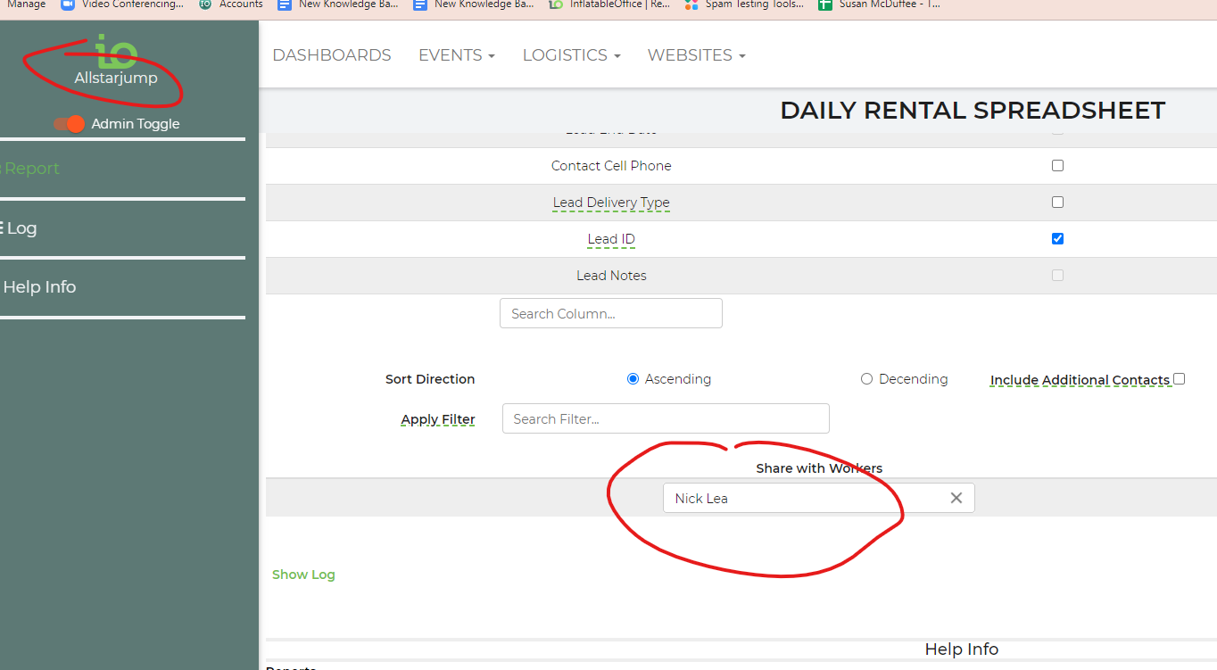1217x670 pixels.
Task: Click the Apply Filter label
Action: [x=438, y=419]
